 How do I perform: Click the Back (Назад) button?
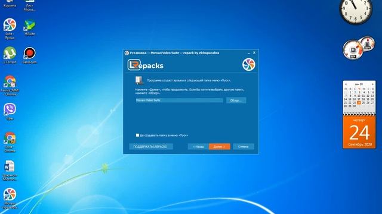pos(198,147)
